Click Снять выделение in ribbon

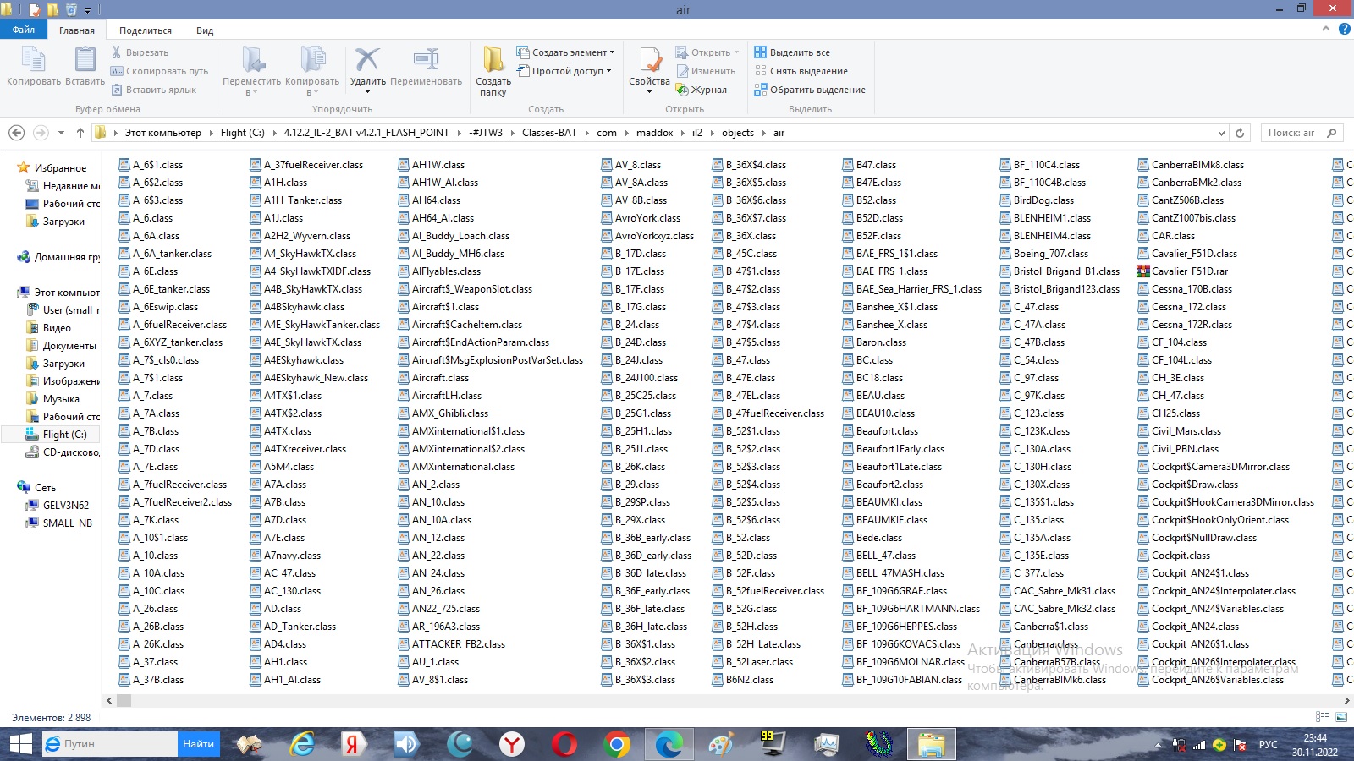click(801, 71)
